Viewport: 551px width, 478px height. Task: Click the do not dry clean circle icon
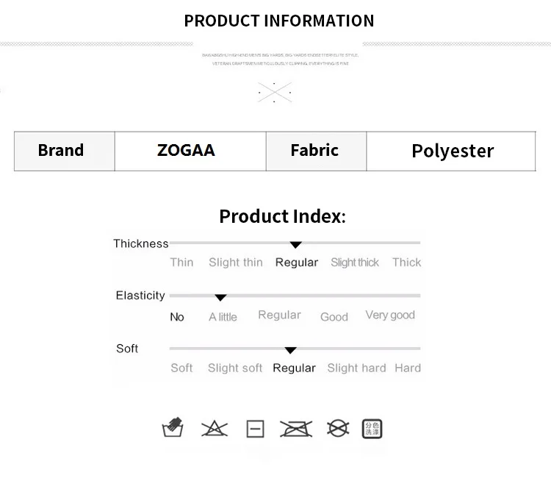pyautogui.click(x=338, y=429)
